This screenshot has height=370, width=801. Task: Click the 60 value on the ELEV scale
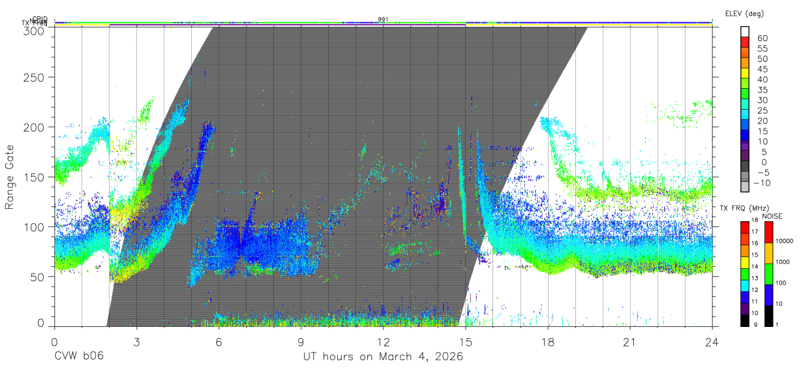(763, 39)
